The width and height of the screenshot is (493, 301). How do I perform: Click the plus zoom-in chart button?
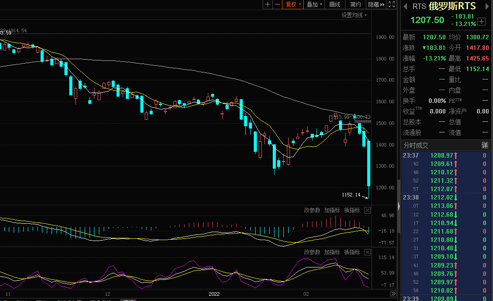point(267,4)
